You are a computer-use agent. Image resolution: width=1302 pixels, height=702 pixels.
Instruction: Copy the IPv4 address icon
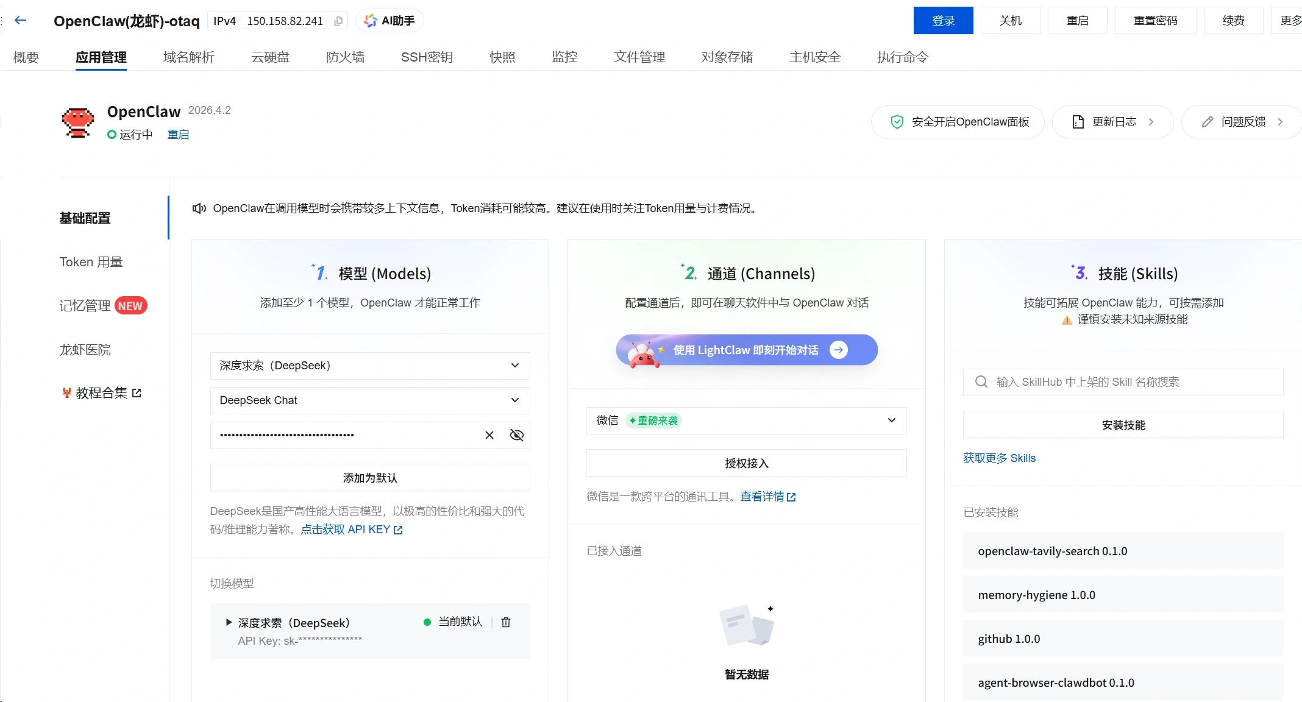[338, 21]
